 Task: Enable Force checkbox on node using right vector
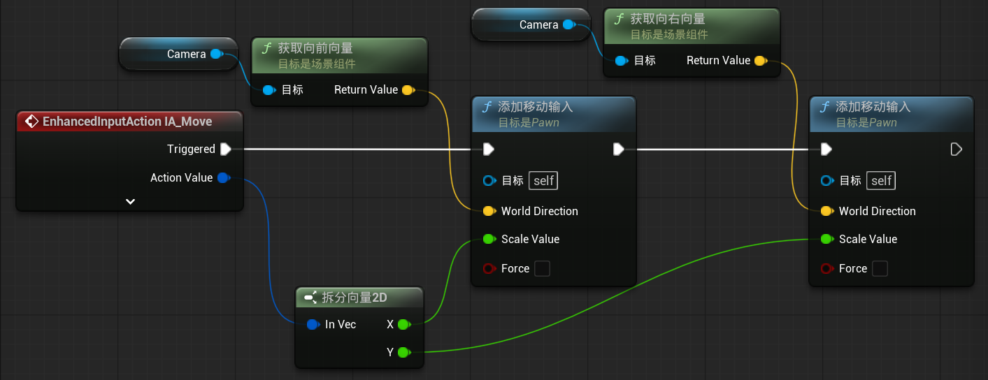pyautogui.click(x=880, y=268)
